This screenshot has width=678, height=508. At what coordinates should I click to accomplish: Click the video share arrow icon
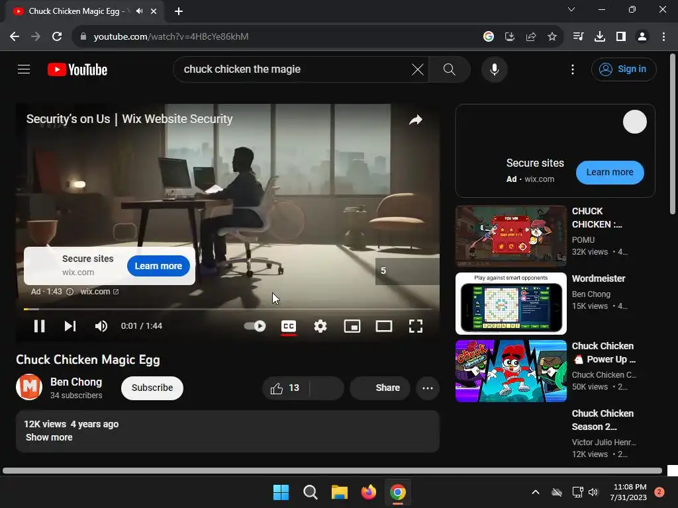pyautogui.click(x=416, y=120)
